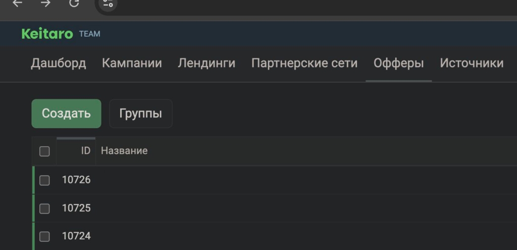This screenshot has height=250, width=517.
Task: Tick the checkbox for offer 10725
Action: pos(44,208)
